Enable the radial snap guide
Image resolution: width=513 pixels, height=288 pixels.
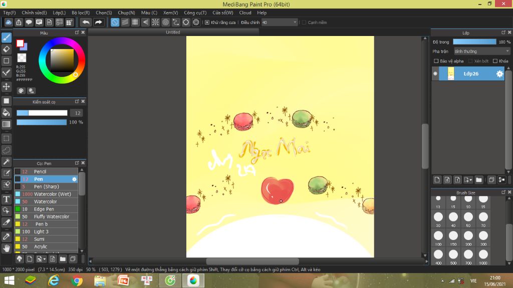pyautogui.click(x=155, y=22)
